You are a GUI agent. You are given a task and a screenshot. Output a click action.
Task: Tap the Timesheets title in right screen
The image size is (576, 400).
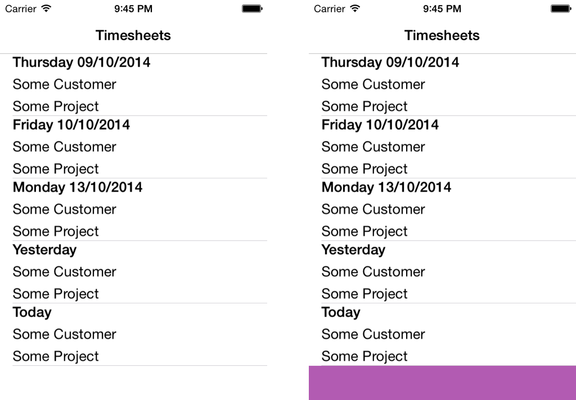pyautogui.click(x=442, y=35)
